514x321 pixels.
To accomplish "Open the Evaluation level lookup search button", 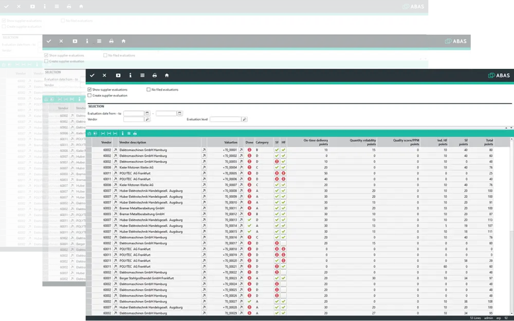I will [244, 119].
